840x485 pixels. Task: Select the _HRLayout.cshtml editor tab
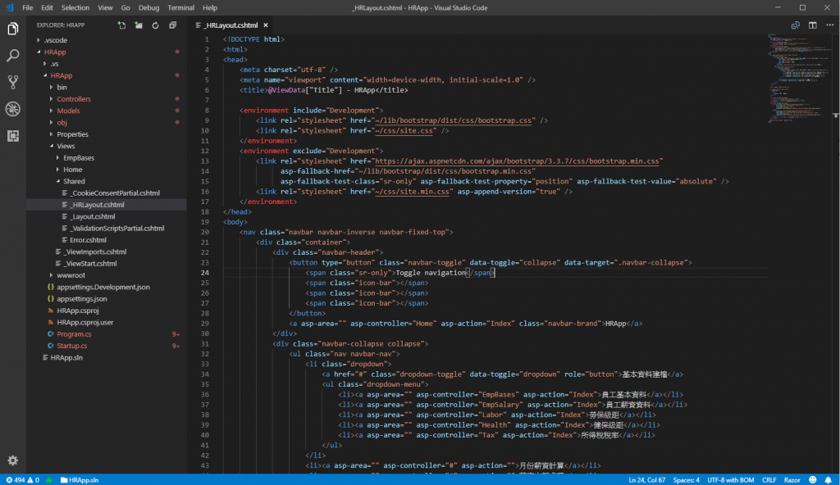coord(231,25)
